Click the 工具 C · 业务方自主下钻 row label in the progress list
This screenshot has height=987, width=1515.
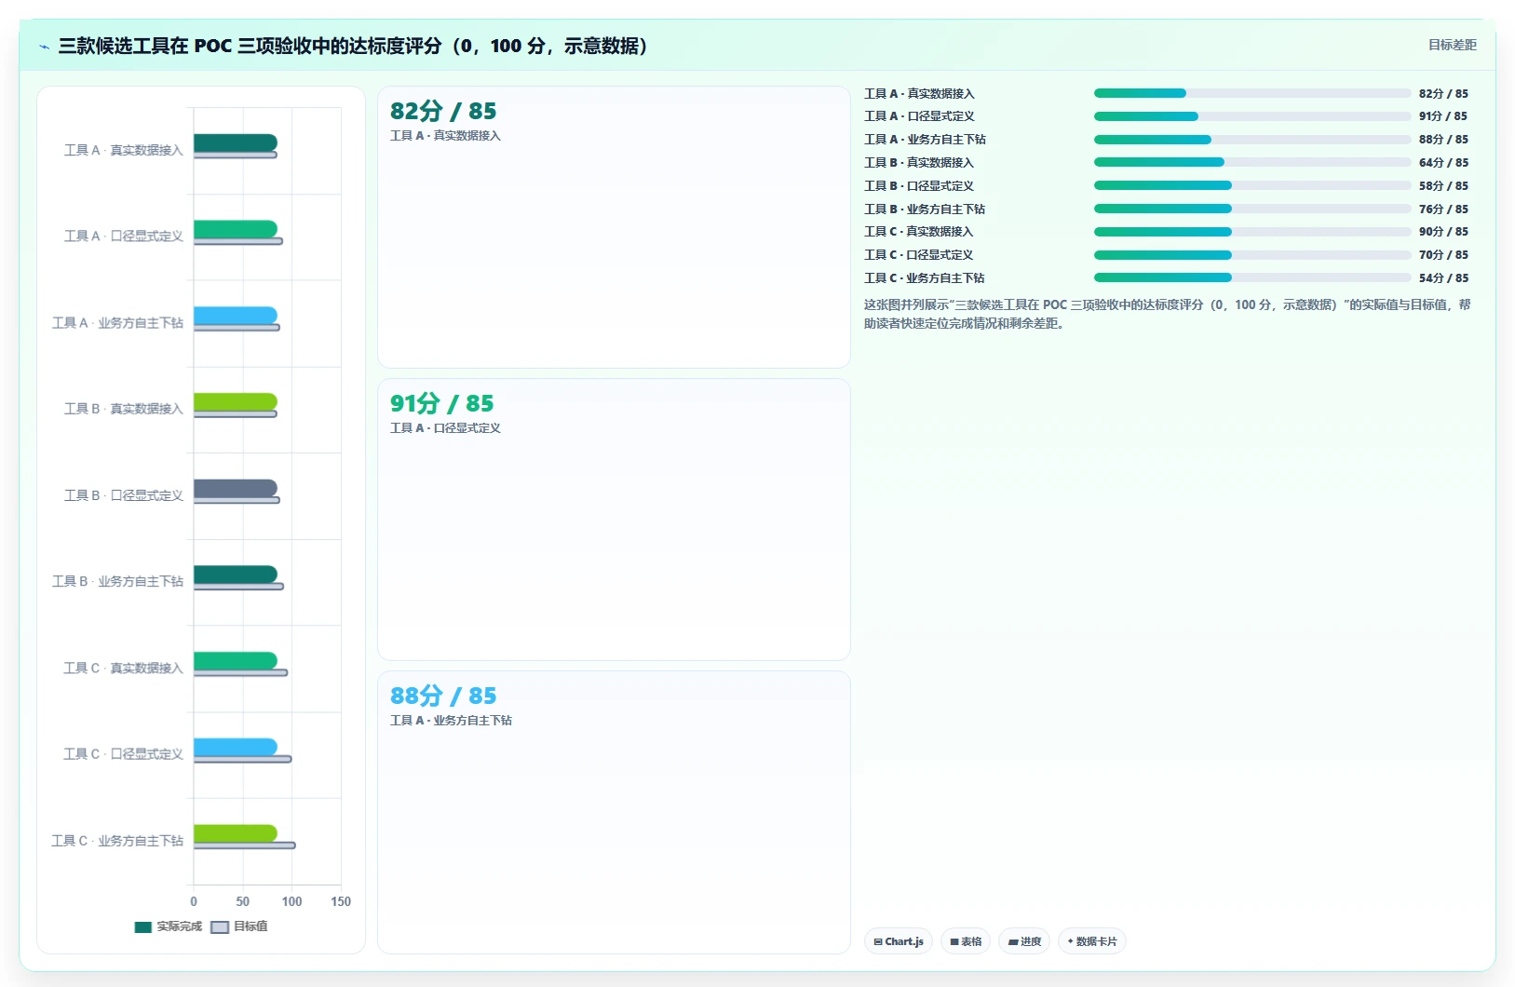pyautogui.click(x=924, y=277)
